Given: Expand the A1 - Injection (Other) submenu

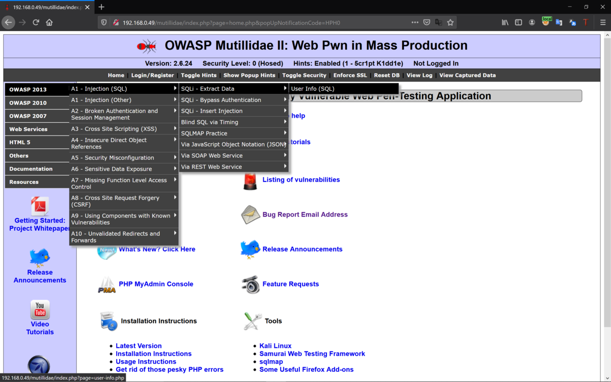Looking at the screenshot, I should click(x=124, y=100).
